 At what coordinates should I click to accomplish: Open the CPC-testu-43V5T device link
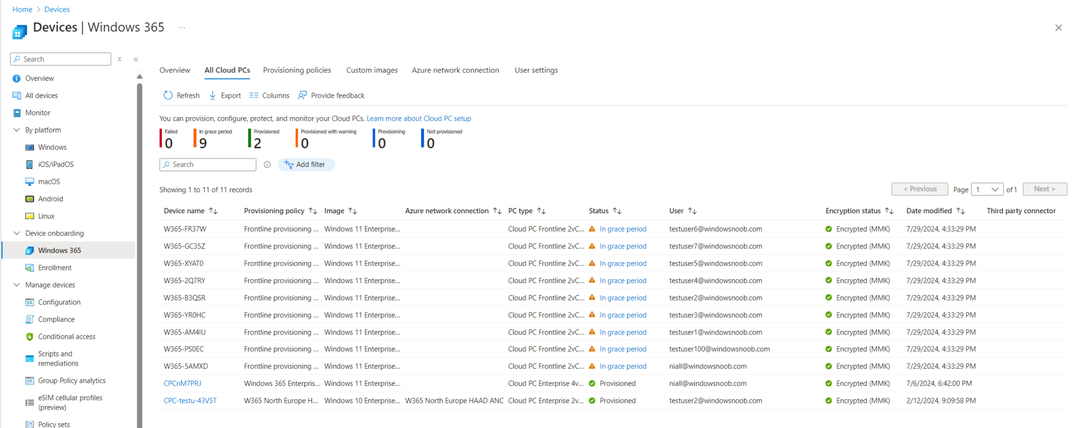click(190, 401)
